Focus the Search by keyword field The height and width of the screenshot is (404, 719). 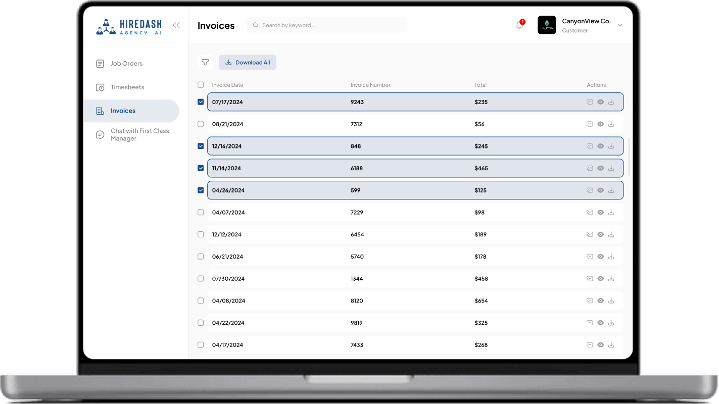coord(326,25)
